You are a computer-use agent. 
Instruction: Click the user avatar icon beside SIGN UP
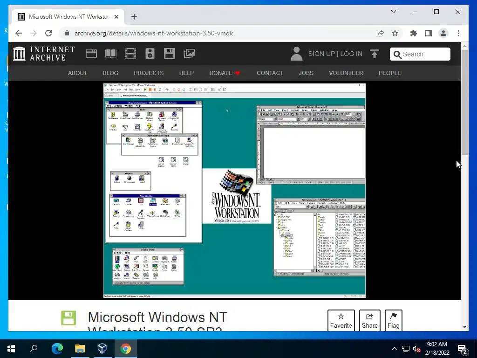(296, 54)
